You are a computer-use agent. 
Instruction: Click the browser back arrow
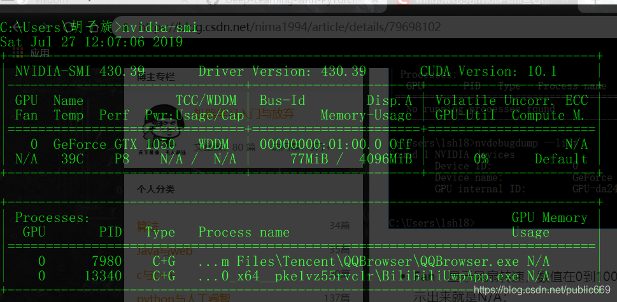17,27
